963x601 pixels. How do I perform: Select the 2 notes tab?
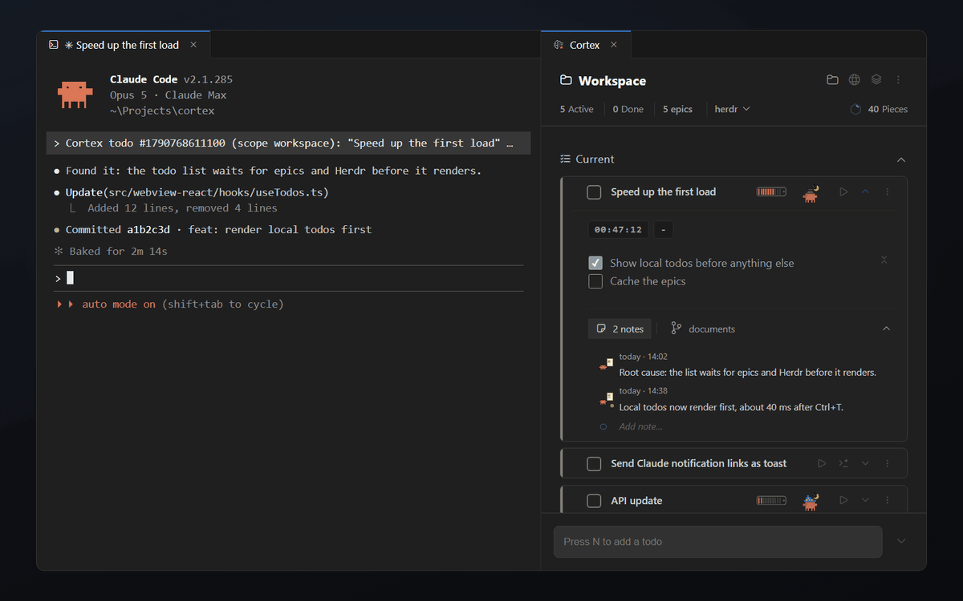point(620,329)
